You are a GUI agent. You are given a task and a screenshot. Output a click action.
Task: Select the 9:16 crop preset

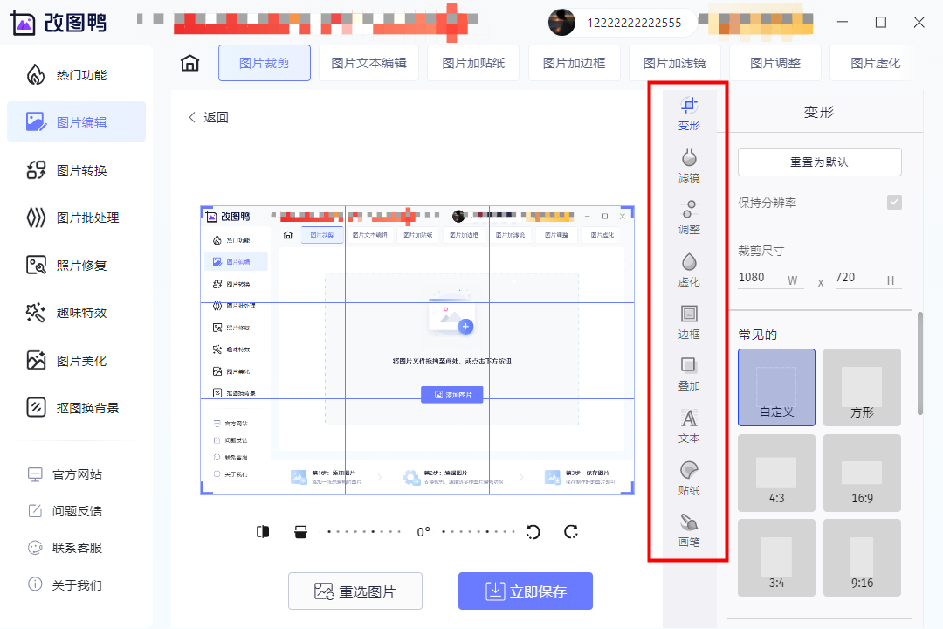pos(862,558)
